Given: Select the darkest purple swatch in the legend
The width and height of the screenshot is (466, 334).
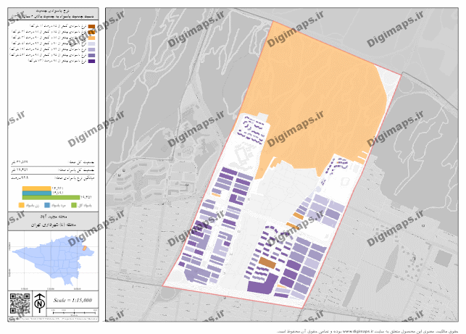Looking at the screenshot, I should pyautogui.click(x=92, y=62).
